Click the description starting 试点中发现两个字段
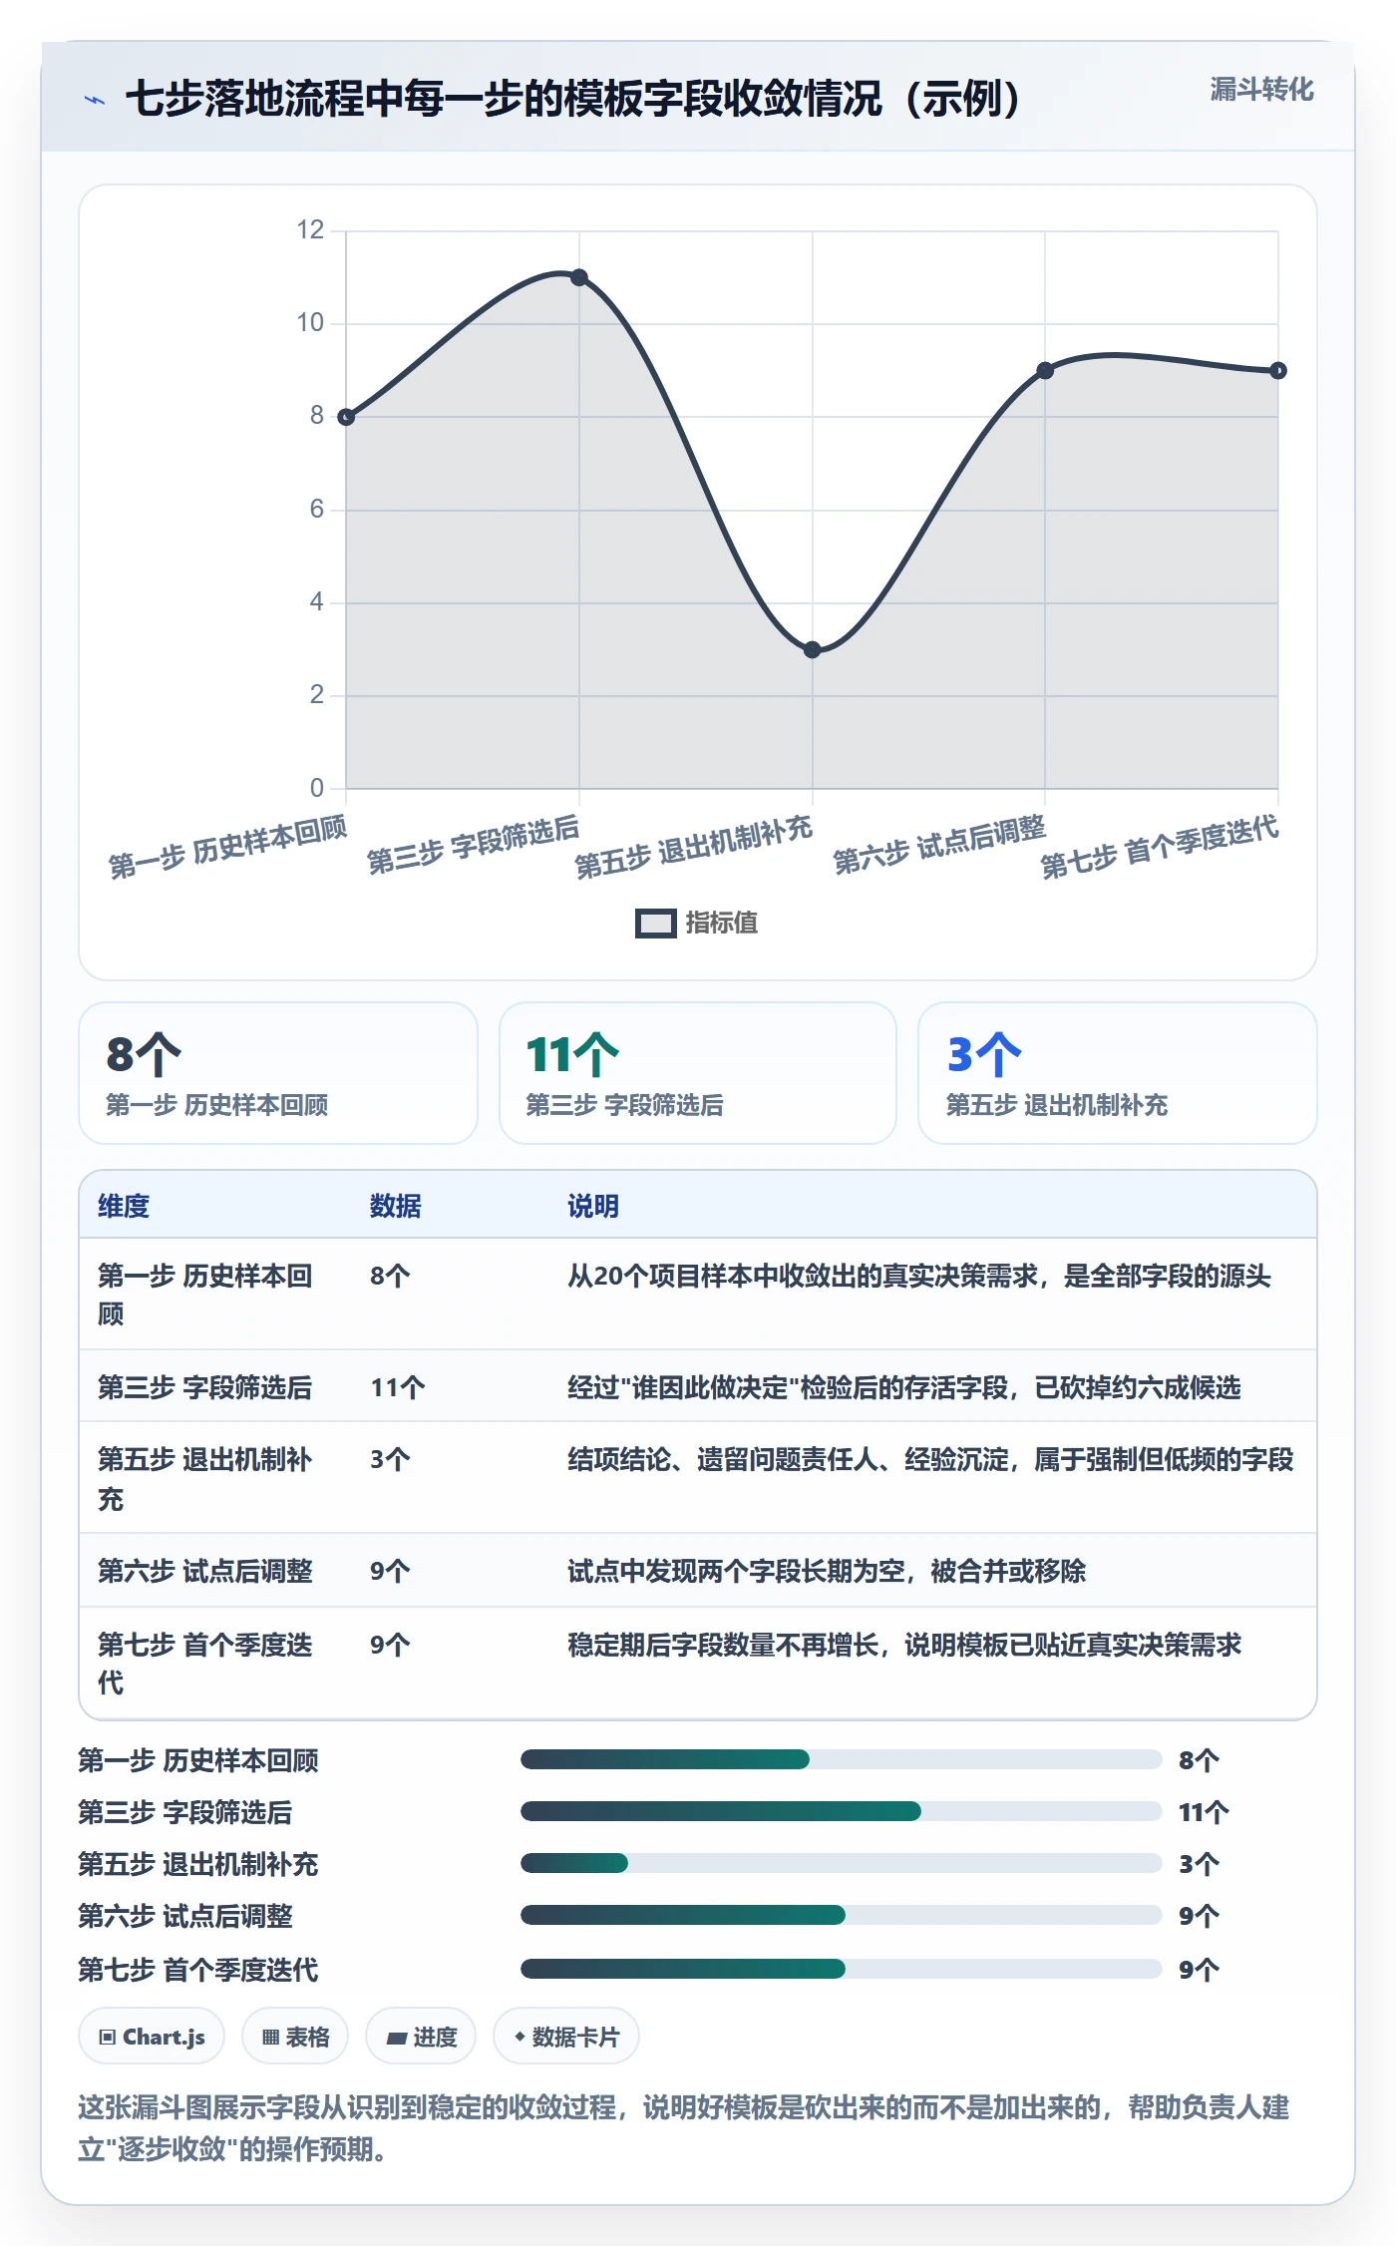The width and height of the screenshot is (1396, 2246). pos(827,1571)
